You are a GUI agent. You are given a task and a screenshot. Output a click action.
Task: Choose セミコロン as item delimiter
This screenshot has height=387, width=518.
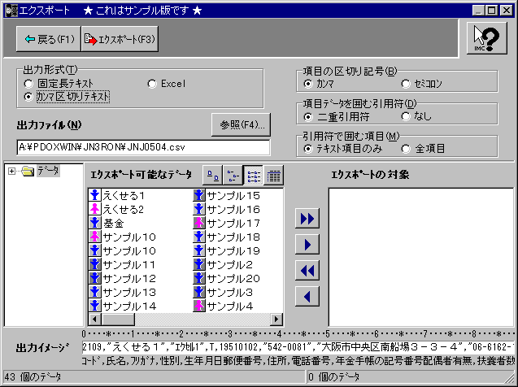click(x=406, y=84)
